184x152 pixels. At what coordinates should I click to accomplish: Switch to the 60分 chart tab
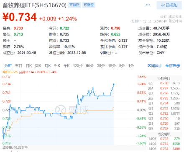coord(89,66)
